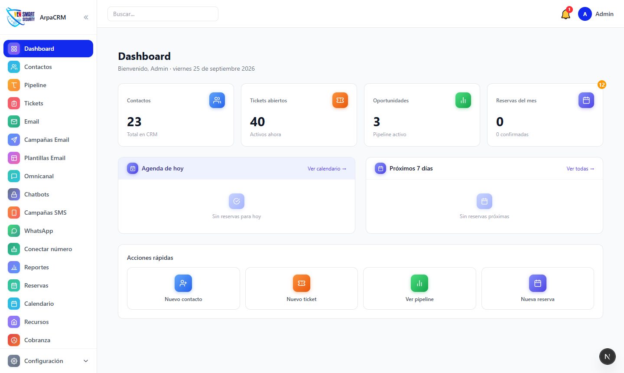624x373 pixels.
Task: Open the Dashboard menu item
Action: (48, 49)
